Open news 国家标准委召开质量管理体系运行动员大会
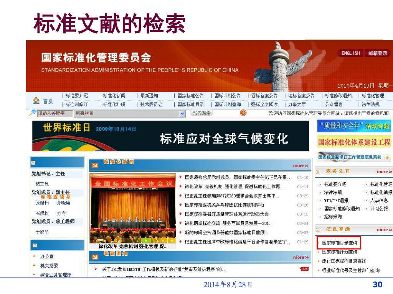The height and width of the screenshot is (294, 393). 227,214
